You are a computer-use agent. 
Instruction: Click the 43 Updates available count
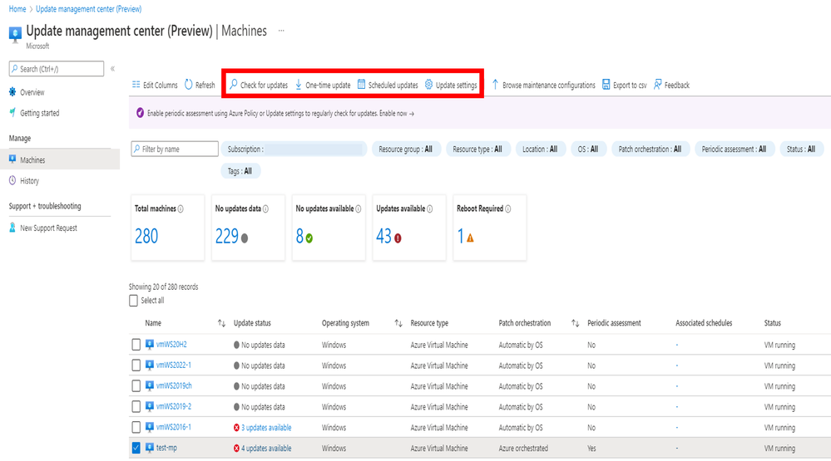click(x=383, y=236)
